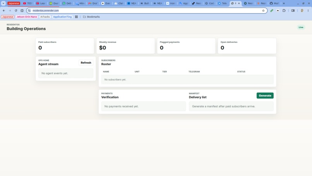The width and height of the screenshot is (312, 176).
Task: Open the tab search dropdown arrow
Action: (3, 3)
